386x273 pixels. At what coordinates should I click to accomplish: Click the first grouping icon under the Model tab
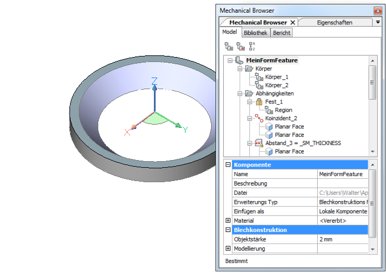click(228, 47)
